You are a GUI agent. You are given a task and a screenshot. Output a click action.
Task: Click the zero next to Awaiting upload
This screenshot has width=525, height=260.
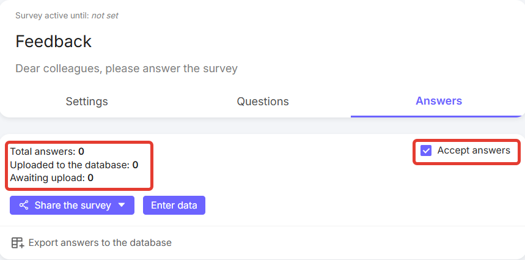point(90,178)
